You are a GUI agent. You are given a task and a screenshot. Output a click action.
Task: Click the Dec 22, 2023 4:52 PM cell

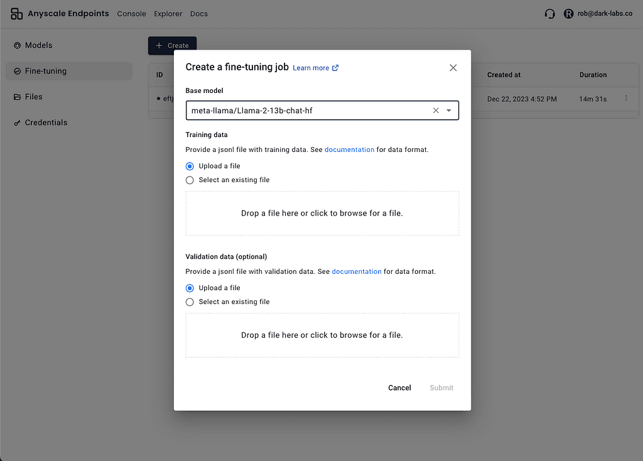(522, 99)
